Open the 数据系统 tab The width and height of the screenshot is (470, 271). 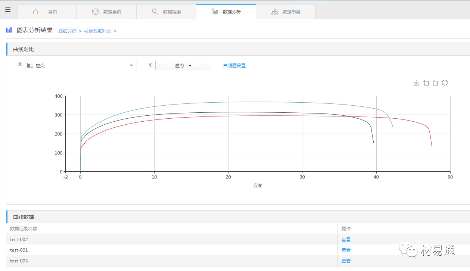[106, 12]
